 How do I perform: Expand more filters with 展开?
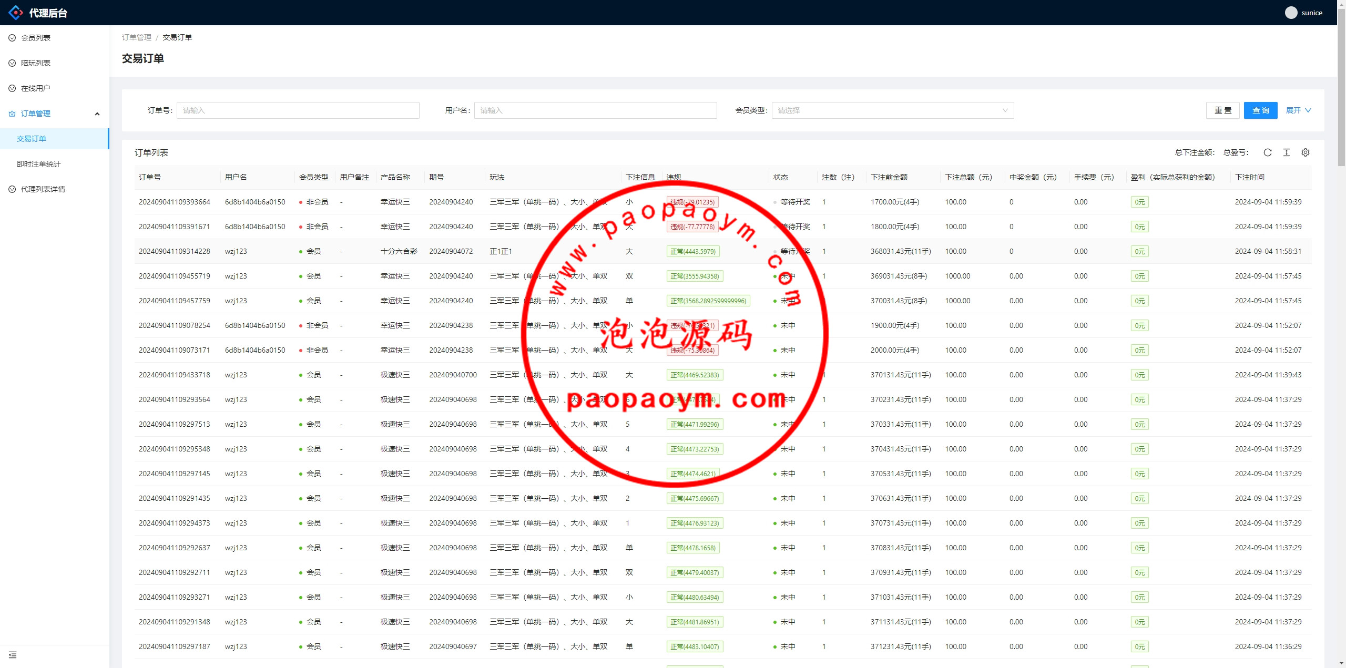coord(1299,110)
